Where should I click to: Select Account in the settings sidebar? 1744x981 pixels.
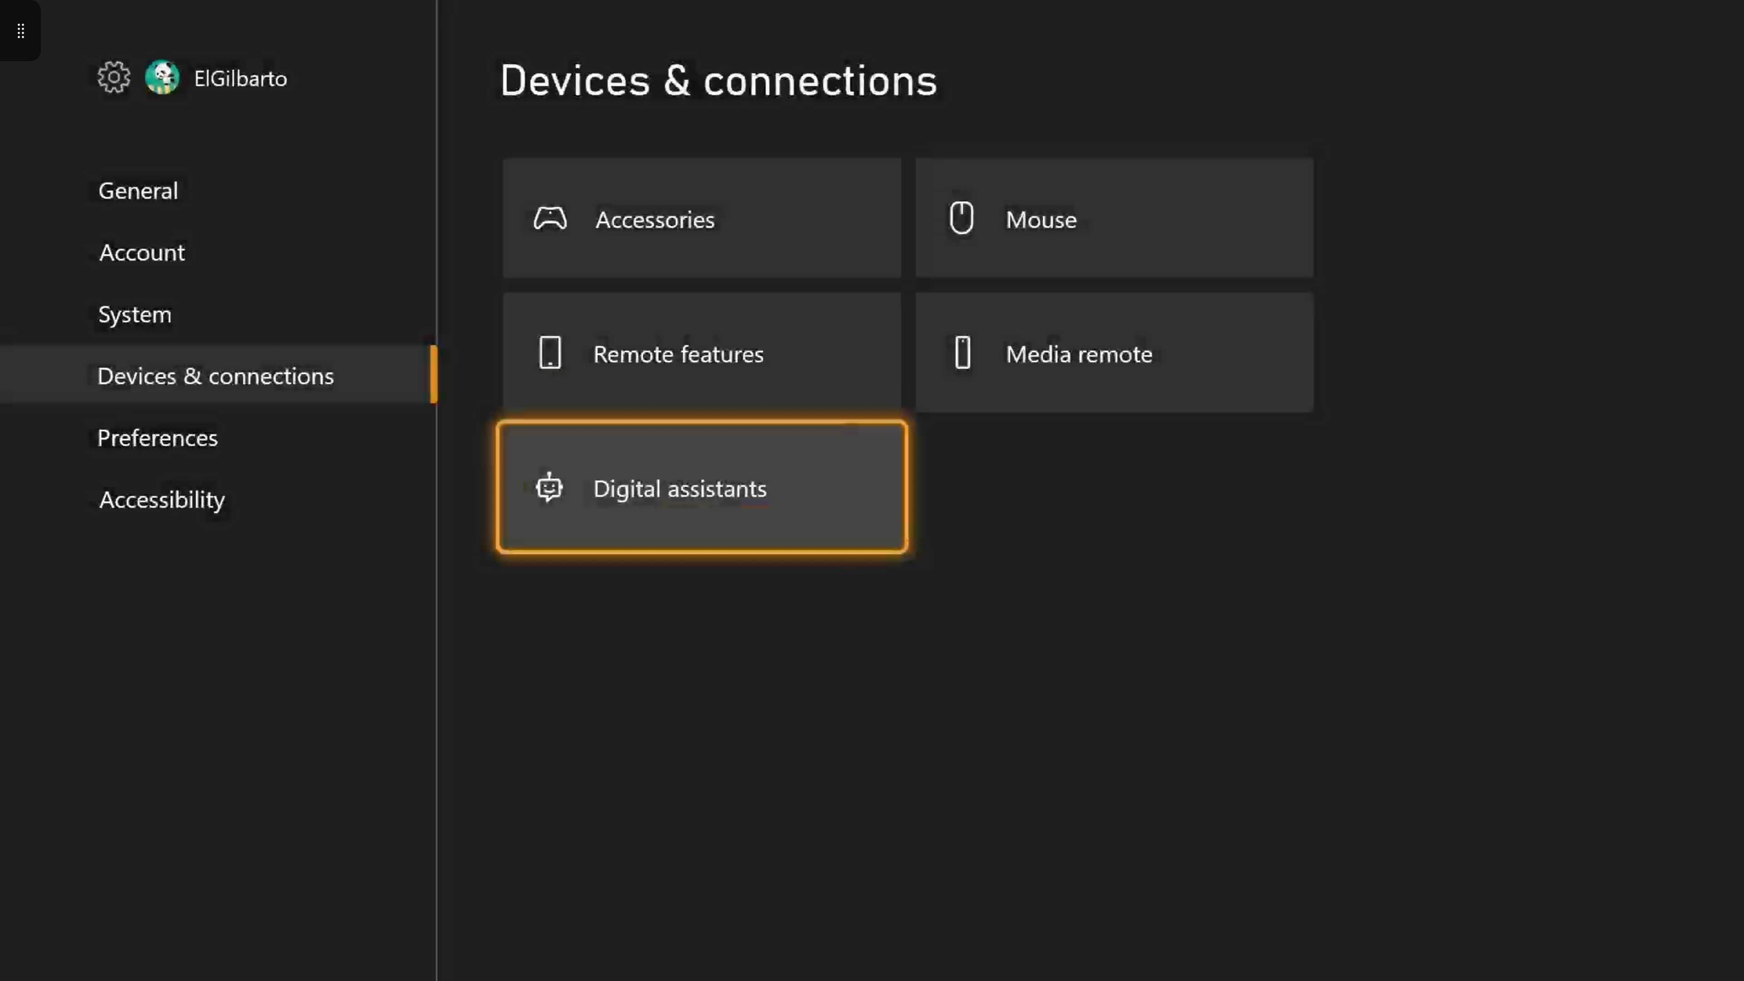tap(142, 253)
